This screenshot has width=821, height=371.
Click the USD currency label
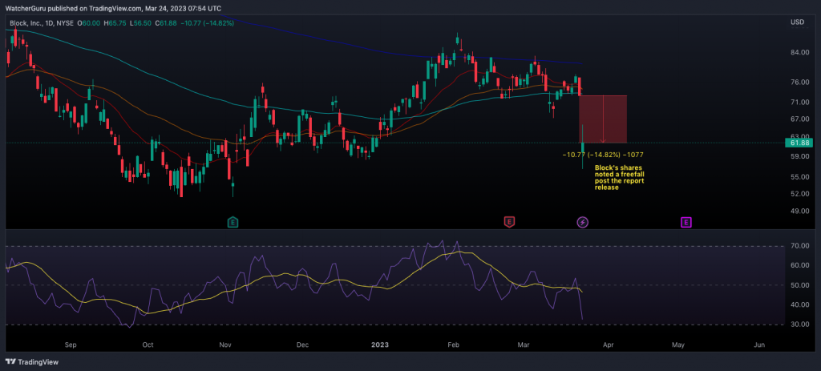(x=797, y=23)
